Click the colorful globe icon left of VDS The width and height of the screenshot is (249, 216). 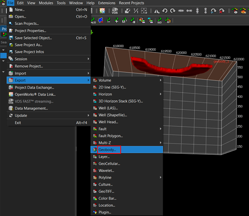[x=102, y=11]
